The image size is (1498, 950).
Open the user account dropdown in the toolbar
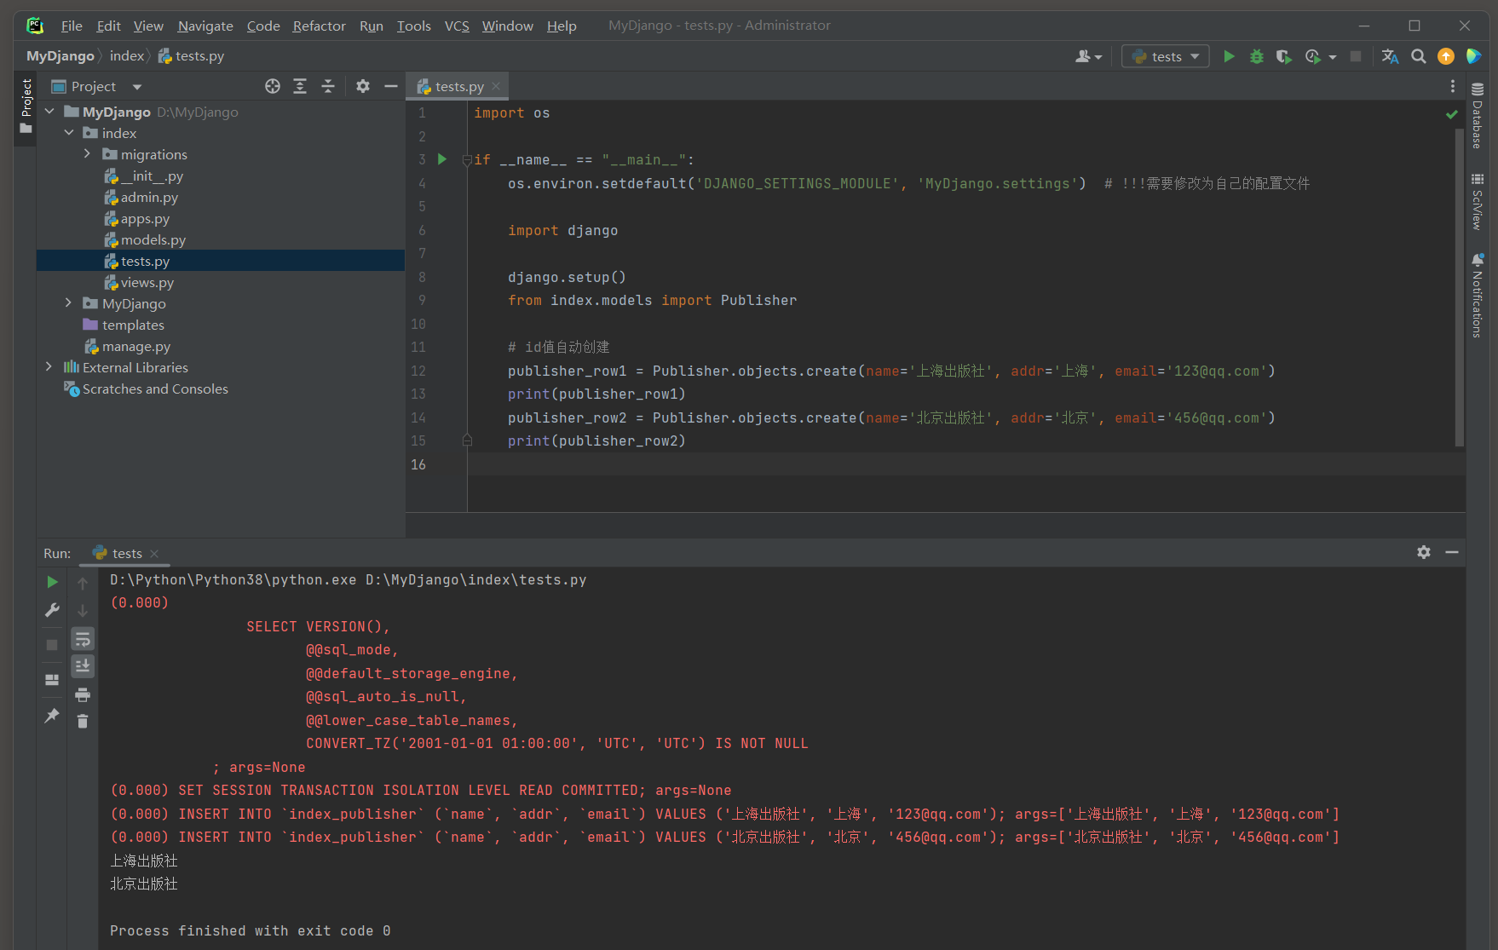pyautogui.click(x=1088, y=56)
